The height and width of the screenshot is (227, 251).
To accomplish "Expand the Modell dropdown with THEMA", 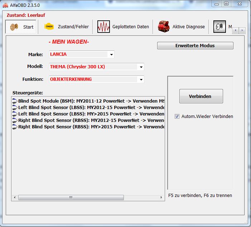I will pos(141,67).
